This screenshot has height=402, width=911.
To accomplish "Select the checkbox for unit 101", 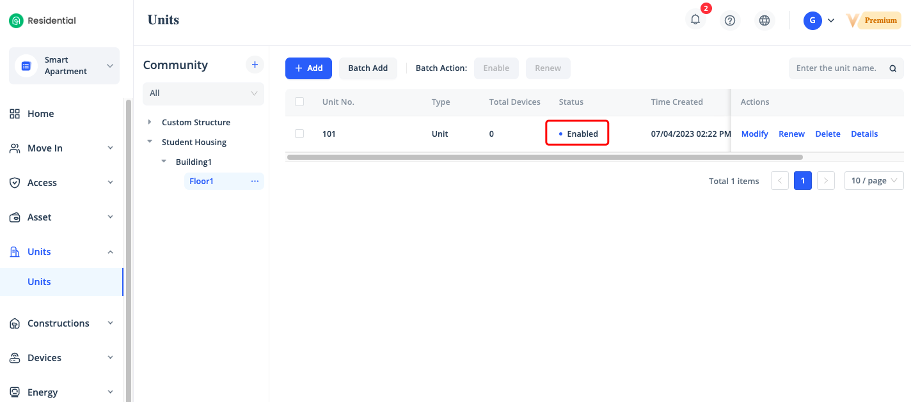I will [299, 134].
